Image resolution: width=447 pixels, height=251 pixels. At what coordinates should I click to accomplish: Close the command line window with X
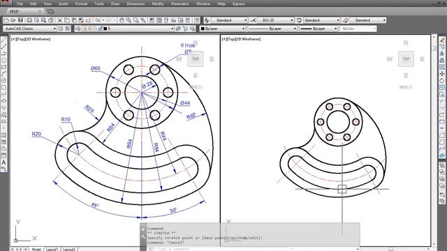click(143, 229)
